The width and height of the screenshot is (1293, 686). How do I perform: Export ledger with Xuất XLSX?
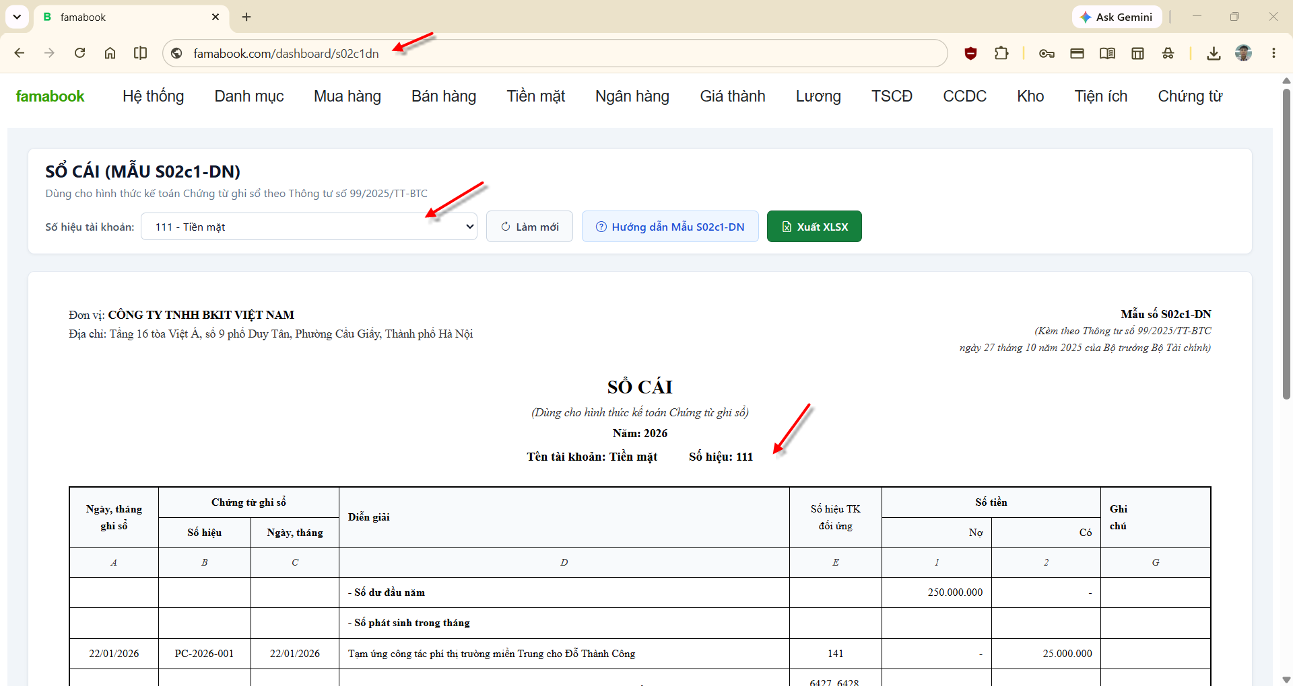point(814,227)
